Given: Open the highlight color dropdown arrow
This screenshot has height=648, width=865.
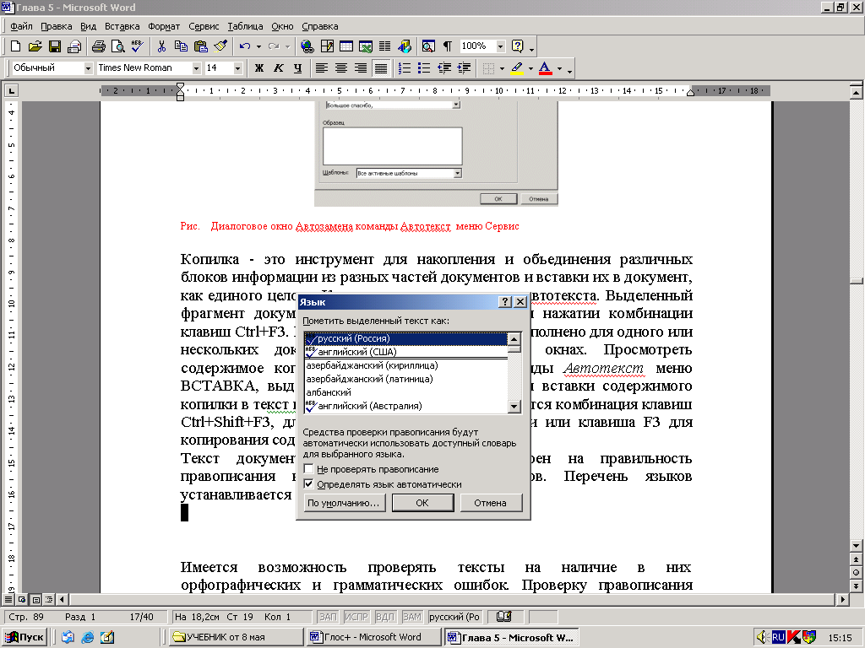Looking at the screenshot, I should [x=530, y=68].
